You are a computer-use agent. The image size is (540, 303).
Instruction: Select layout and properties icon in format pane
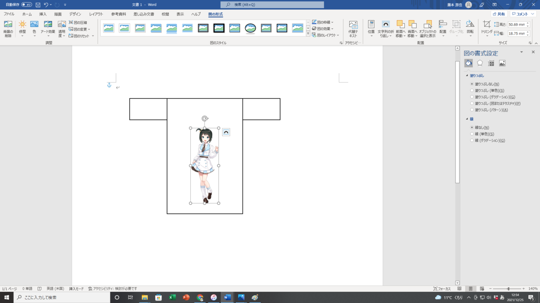tap(491, 63)
